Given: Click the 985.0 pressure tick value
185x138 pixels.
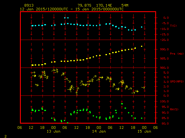Looking at the screenshot, I should (x=164, y=58).
